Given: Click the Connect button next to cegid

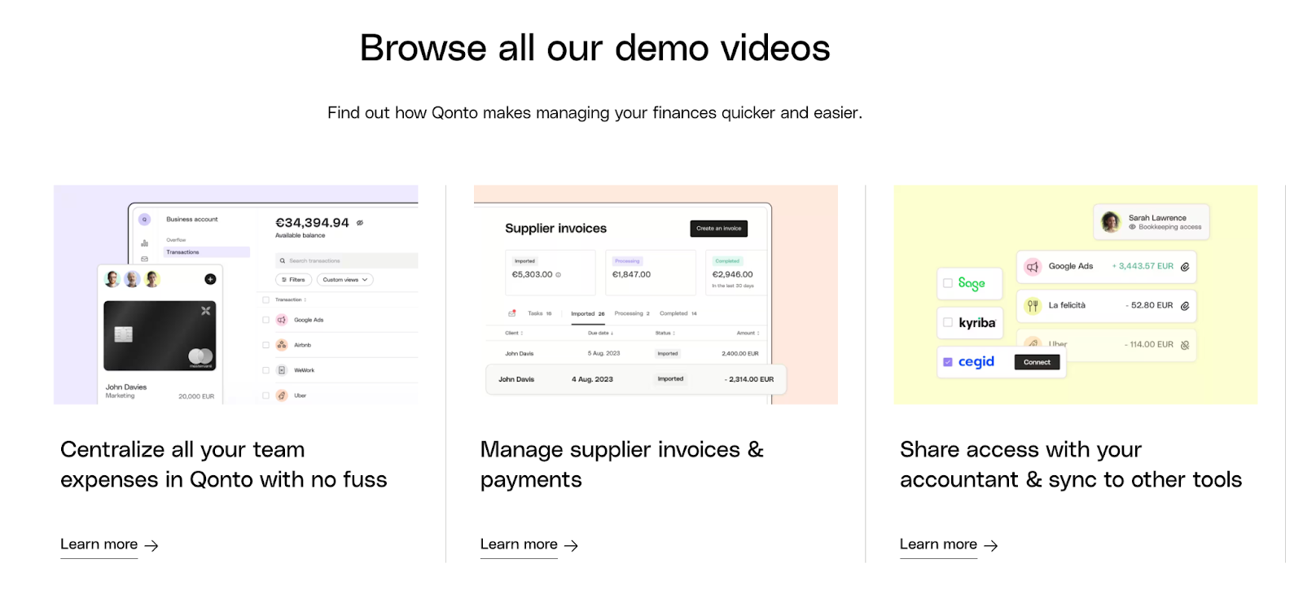Looking at the screenshot, I should pos(1037,362).
